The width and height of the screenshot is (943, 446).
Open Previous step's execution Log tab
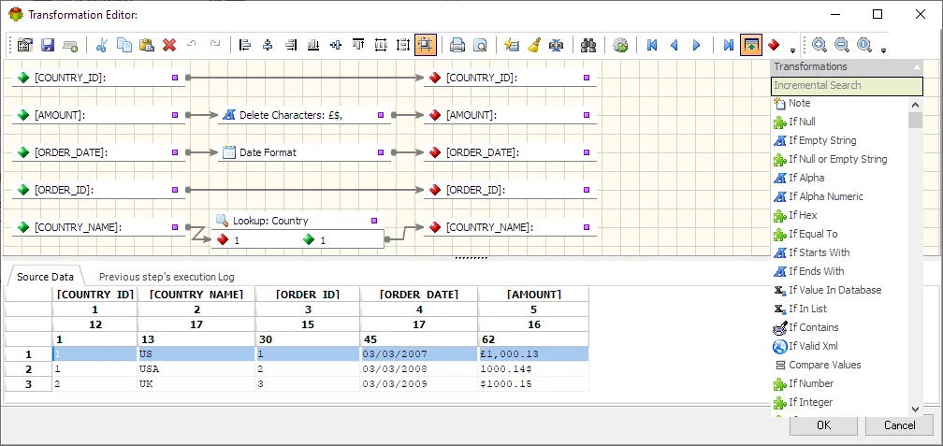167,277
